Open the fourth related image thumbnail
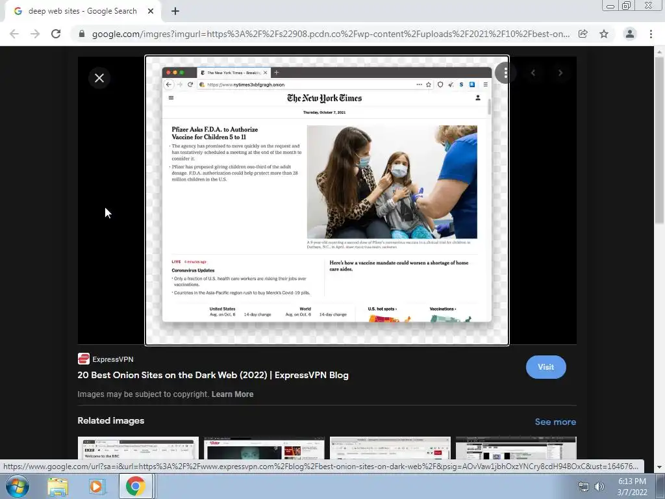Screen dimensions: 665x499 516,448
